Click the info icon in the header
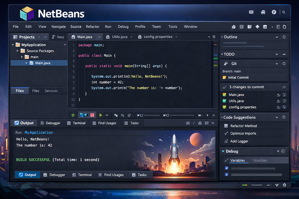This screenshot has height=199, width=299. 274,12
